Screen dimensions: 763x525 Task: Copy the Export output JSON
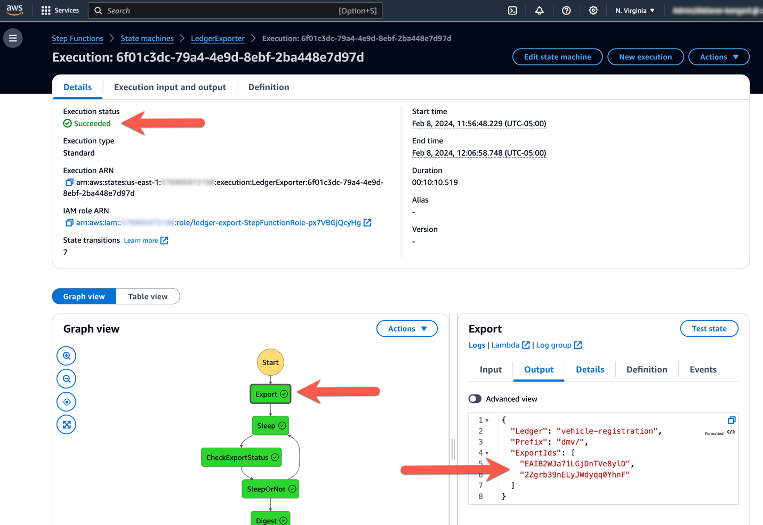click(732, 420)
